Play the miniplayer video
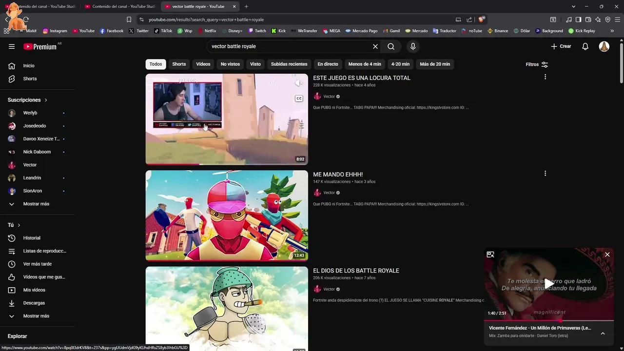The image size is (624, 351). pos(549,284)
